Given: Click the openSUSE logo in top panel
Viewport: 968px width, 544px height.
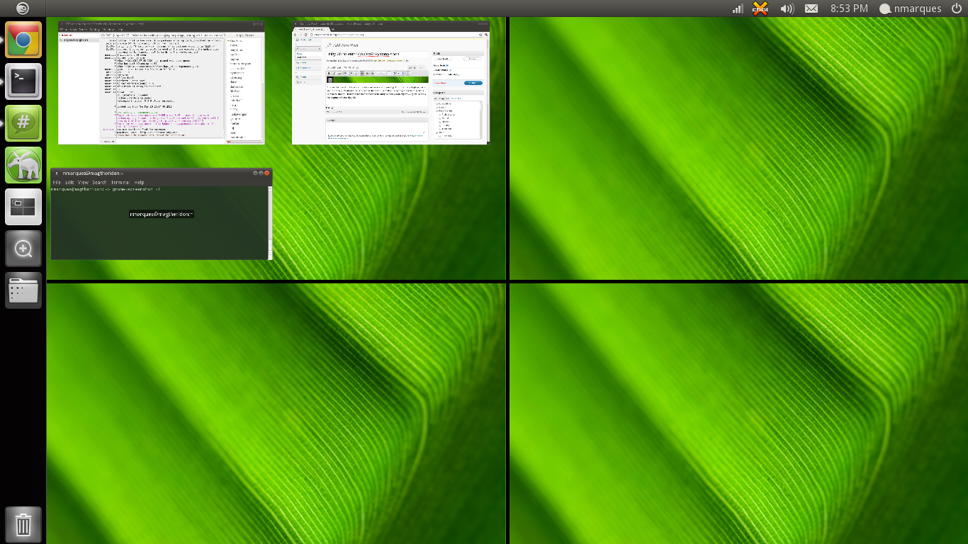Looking at the screenshot, I should click(23, 8).
